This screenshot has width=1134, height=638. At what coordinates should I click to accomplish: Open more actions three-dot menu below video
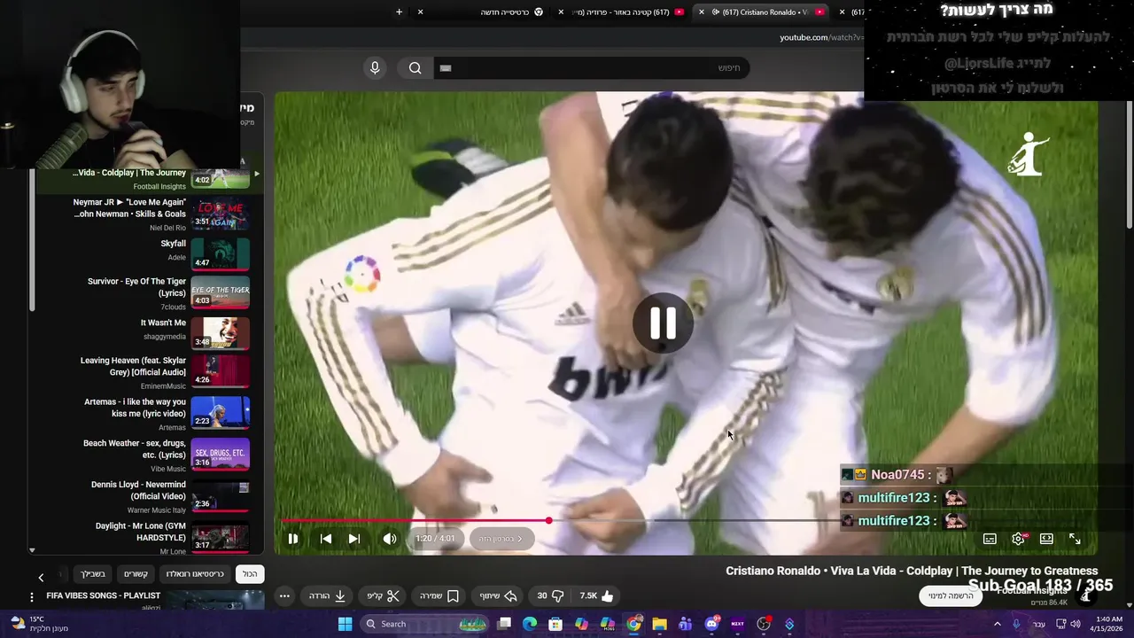point(284,596)
